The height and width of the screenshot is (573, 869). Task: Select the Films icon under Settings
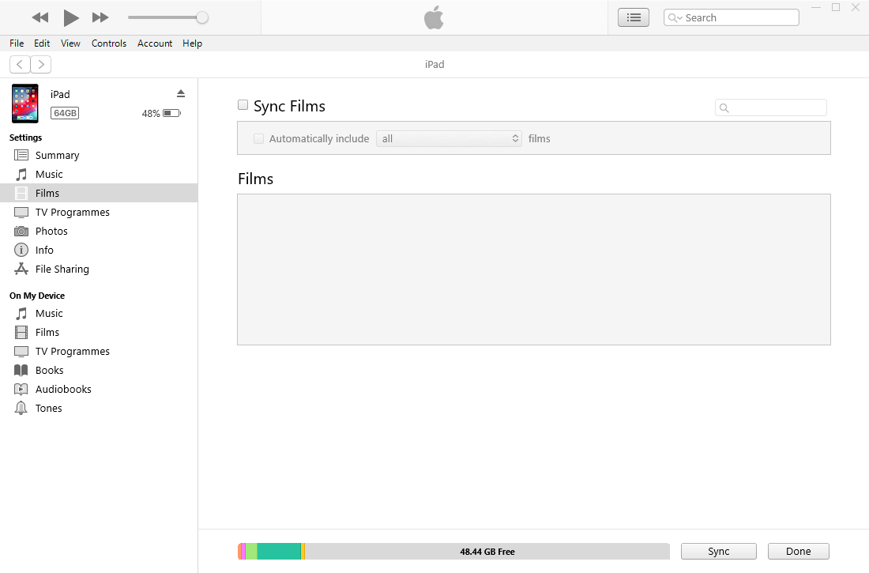point(21,193)
